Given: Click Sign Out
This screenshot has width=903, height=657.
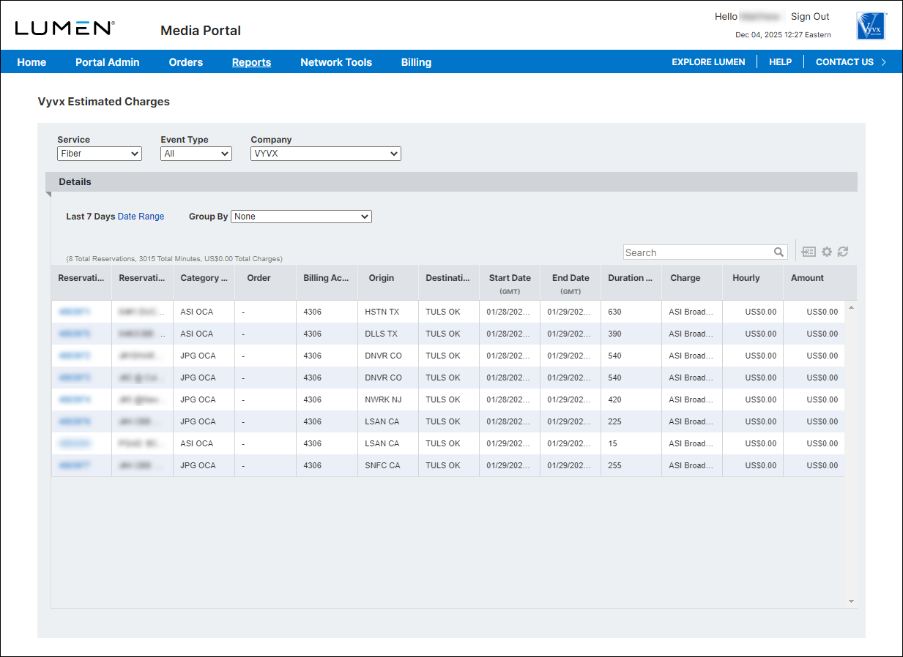Looking at the screenshot, I should click(810, 17).
